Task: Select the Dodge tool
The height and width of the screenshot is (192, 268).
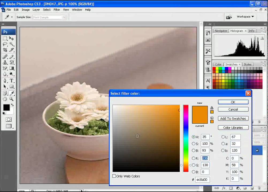Action: click(x=12, y=74)
